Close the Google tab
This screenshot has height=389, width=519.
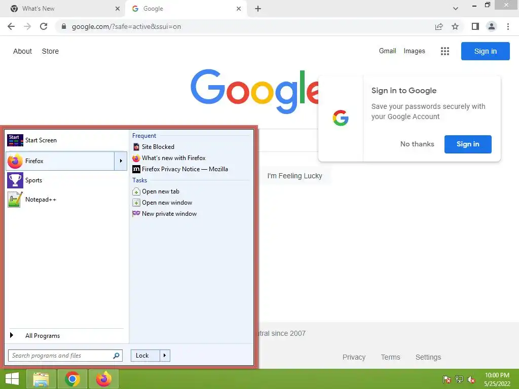(239, 9)
